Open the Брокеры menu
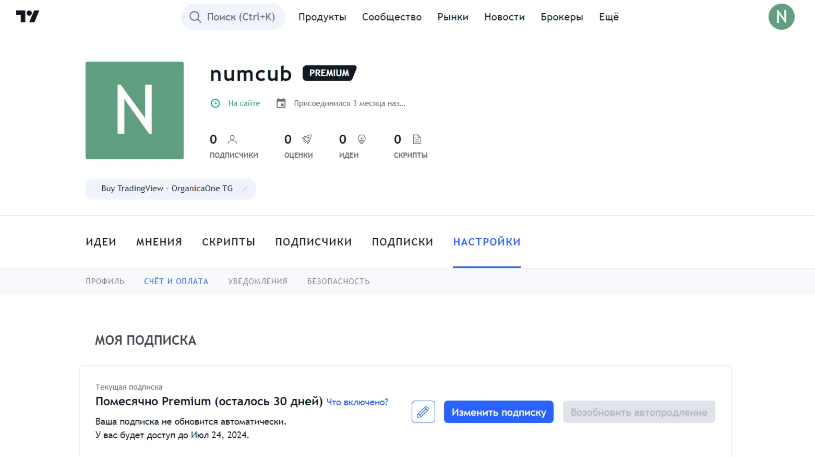815x457 pixels. point(562,17)
